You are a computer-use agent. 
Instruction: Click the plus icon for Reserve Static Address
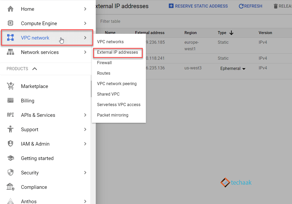click(171, 6)
